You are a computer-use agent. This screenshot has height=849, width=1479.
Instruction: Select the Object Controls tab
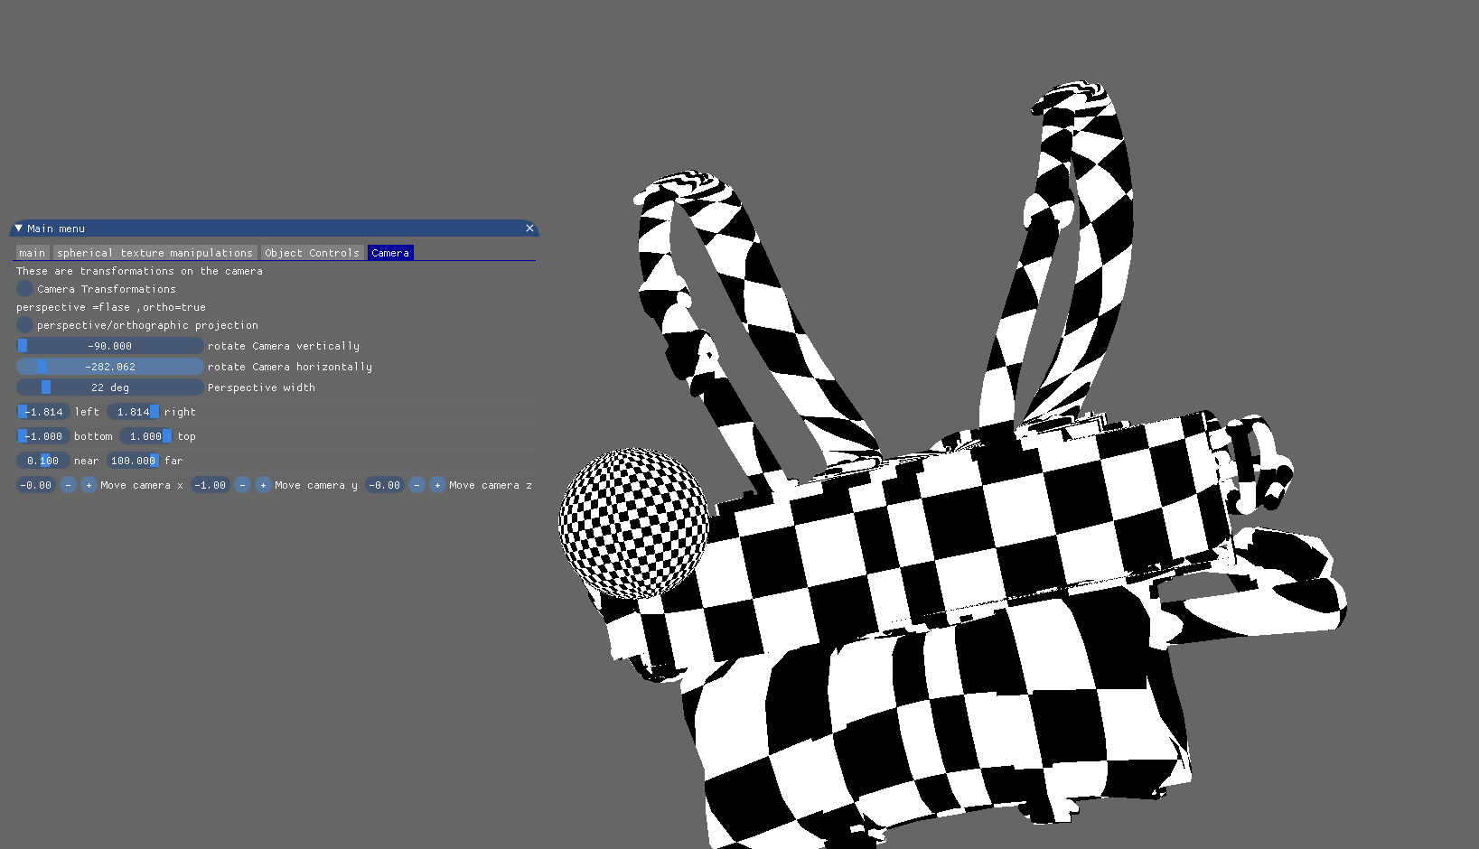pyautogui.click(x=313, y=252)
